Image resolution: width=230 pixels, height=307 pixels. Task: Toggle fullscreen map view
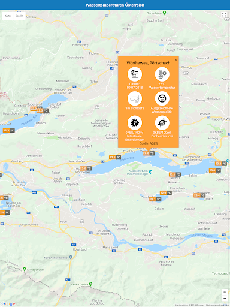[224, 15]
